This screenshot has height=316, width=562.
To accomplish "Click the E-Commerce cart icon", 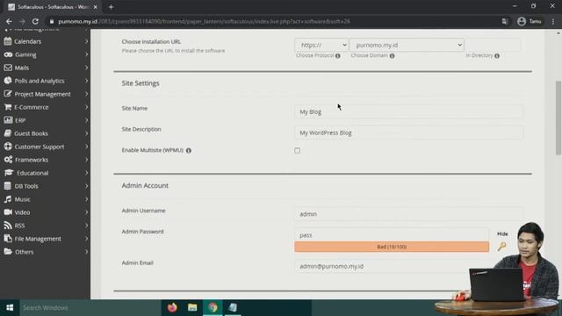I will coord(8,107).
